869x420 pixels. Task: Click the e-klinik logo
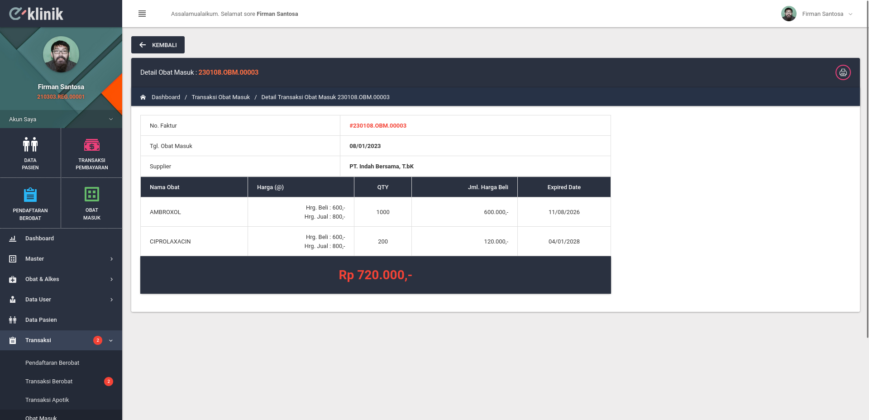coord(36,14)
